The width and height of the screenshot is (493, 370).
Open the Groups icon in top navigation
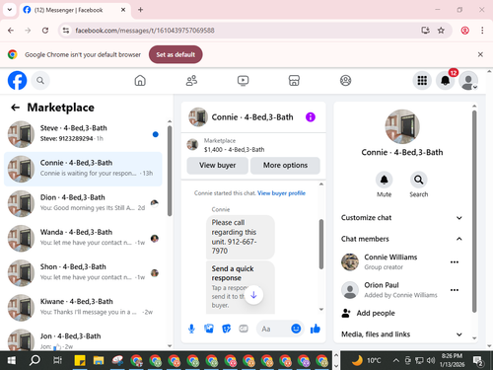[x=345, y=81]
